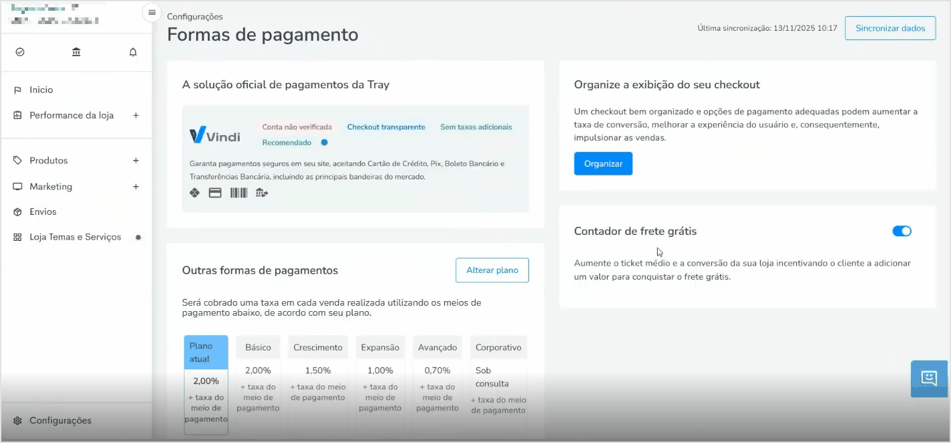The width and height of the screenshot is (951, 443).
Task: Click the boleto barcode icon under Vindi
Action: pyautogui.click(x=238, y=193)
